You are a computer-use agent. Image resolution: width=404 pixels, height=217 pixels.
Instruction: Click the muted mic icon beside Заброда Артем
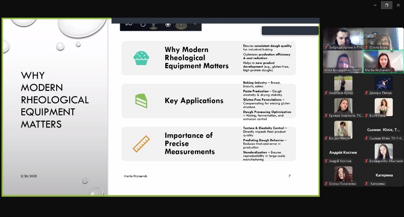click(x=326, y=47)
